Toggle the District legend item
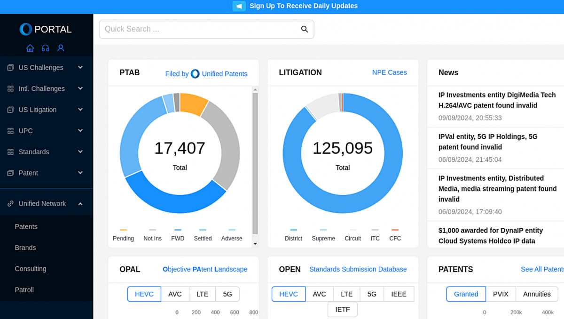The image size is (564, 319). 293,235
